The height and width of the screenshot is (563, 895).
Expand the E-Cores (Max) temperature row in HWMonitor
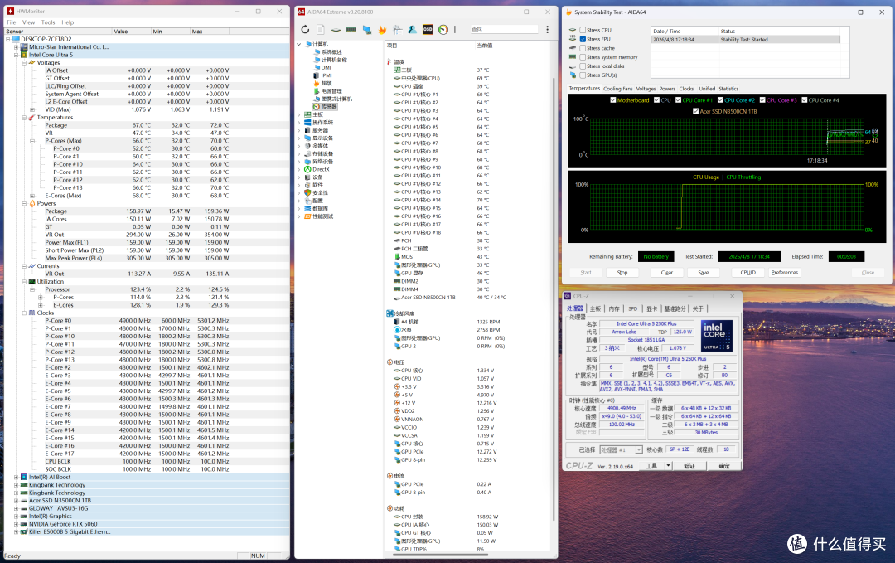(x=32, y=196)
